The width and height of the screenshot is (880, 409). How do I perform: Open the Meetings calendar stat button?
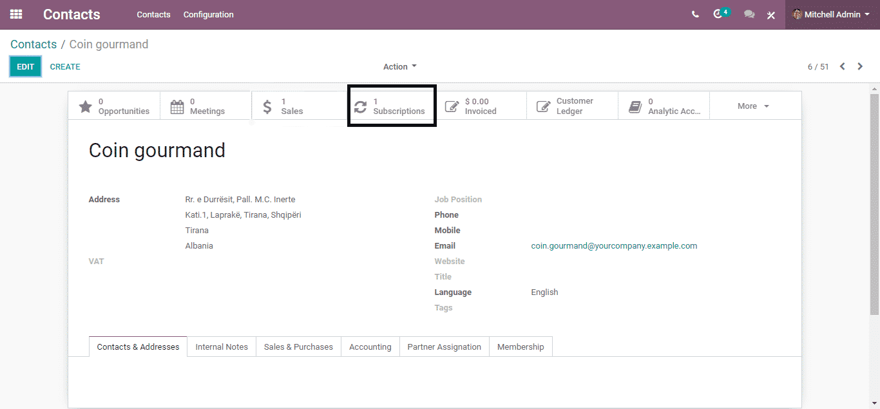(x=206, y=106)
